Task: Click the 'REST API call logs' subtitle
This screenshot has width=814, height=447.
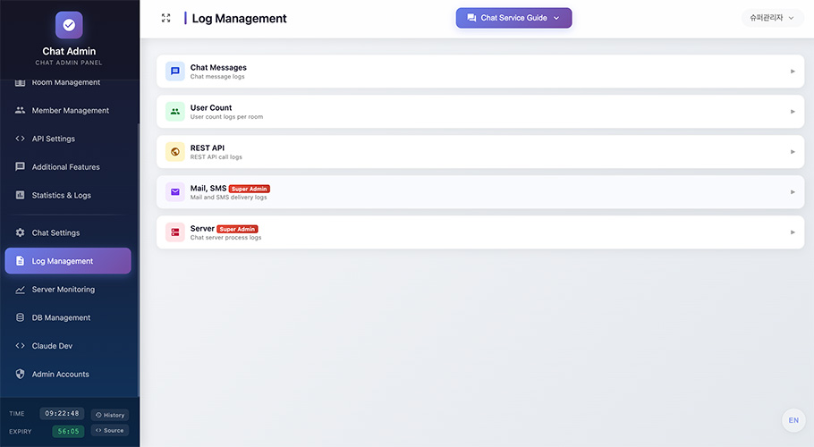Action: point(216,157)
